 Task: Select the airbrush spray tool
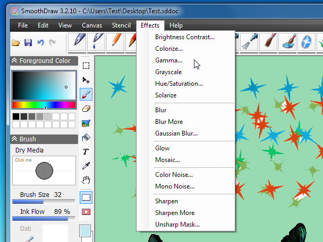249,42
